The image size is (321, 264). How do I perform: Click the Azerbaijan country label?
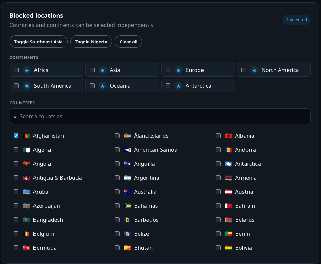point(46,206)
